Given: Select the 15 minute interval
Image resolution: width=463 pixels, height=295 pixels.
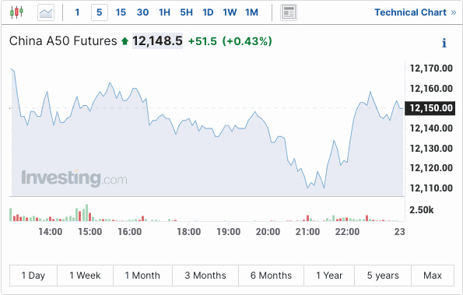Looking at the screenshot, I should point(121,12).
